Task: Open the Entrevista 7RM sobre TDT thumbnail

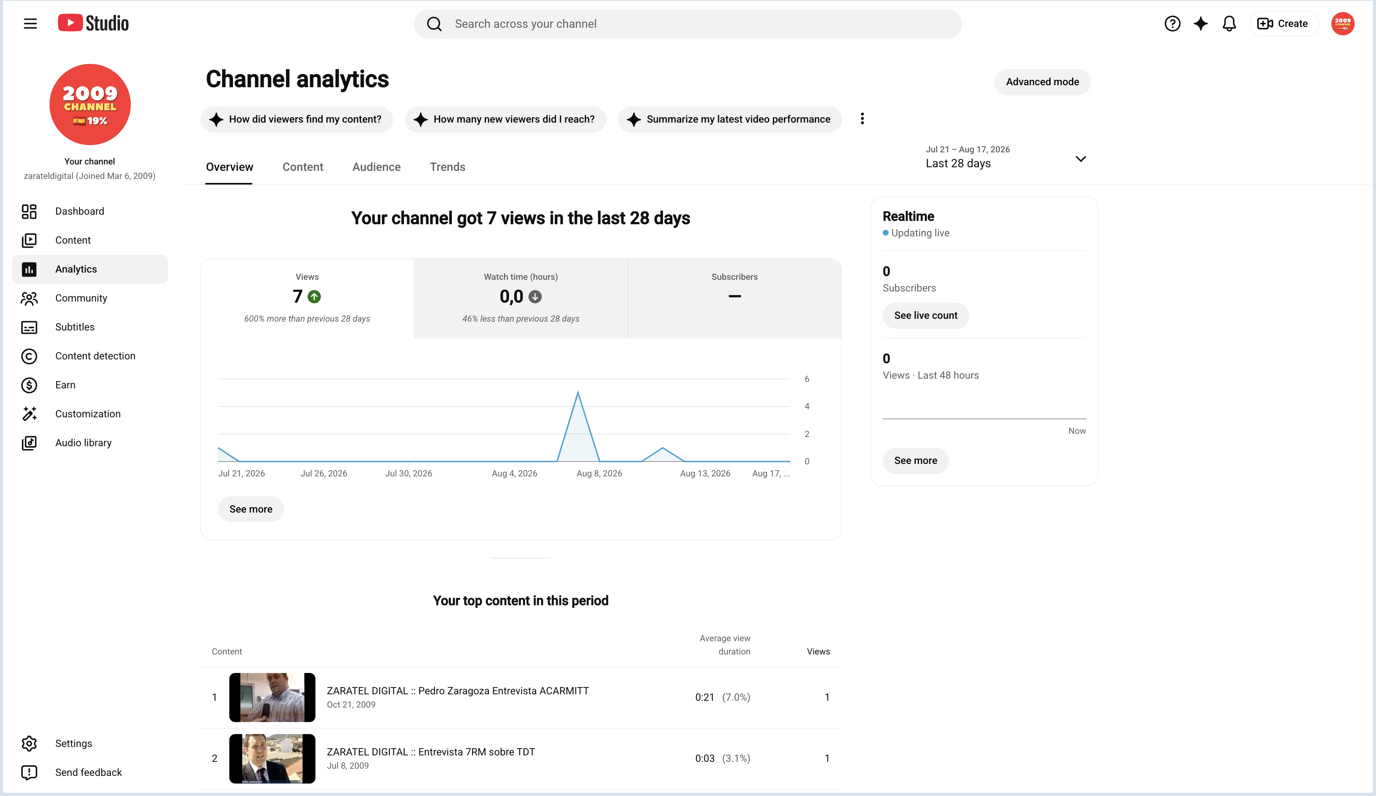Action: coord(272,758)
